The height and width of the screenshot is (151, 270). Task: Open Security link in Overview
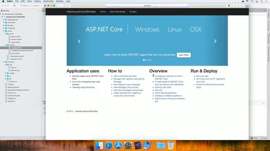(159, 90)
